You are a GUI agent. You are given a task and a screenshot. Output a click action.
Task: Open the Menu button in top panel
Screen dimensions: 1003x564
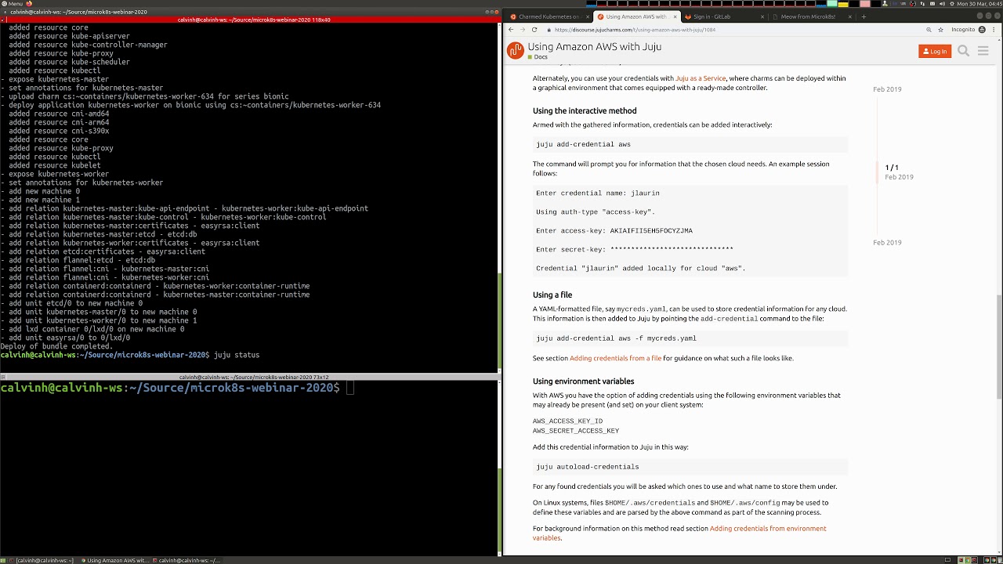tap(12, 3)
